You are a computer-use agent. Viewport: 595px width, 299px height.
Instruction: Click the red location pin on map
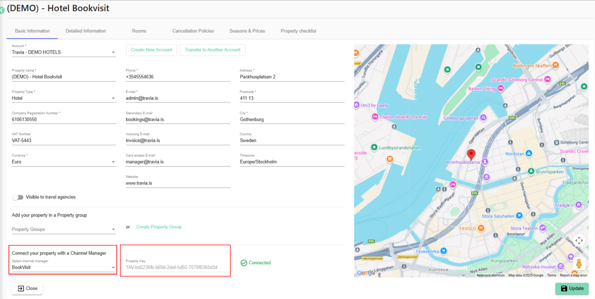pyautogui.click(x=471, y=155)
